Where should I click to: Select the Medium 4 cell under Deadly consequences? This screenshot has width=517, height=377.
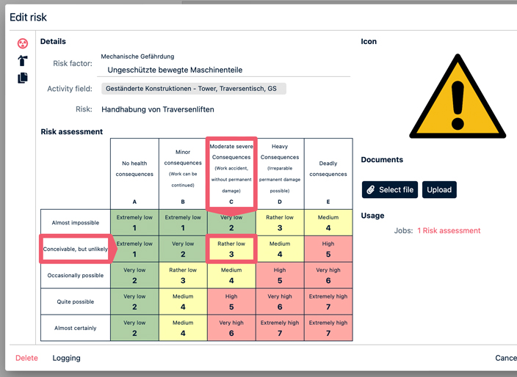pyautogui.click(x=328, y=222)
